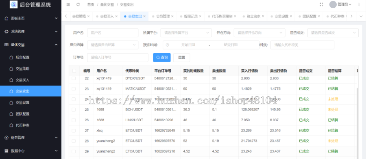Screen dimensions: 366x159
Task: Open the 是否结算 dropdown
Action: pos(113,45)
